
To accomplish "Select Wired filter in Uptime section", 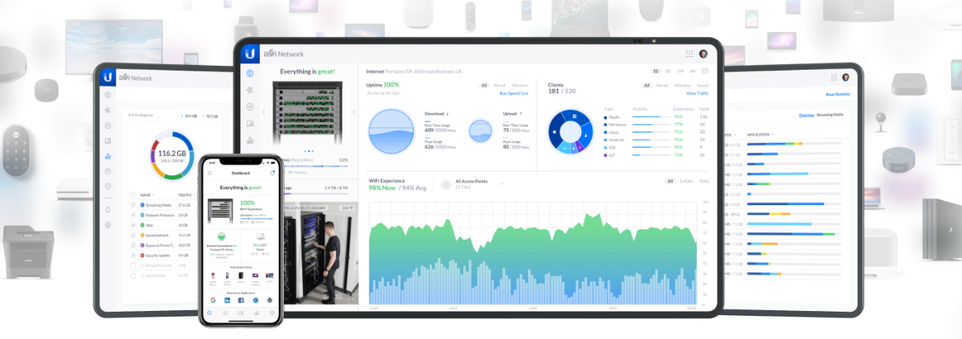I will click(x=499, y=85).
